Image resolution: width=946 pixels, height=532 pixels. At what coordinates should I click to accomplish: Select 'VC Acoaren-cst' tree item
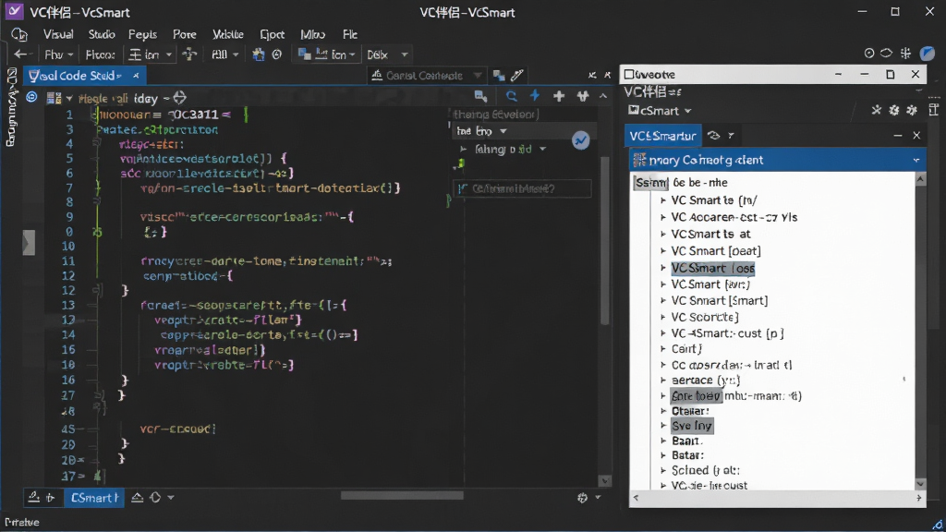pos(734,217)
